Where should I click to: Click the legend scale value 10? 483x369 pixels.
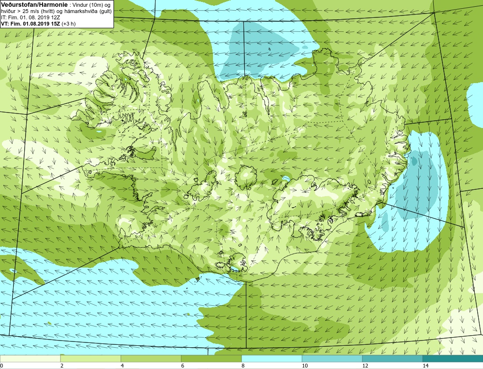[305, 366]
